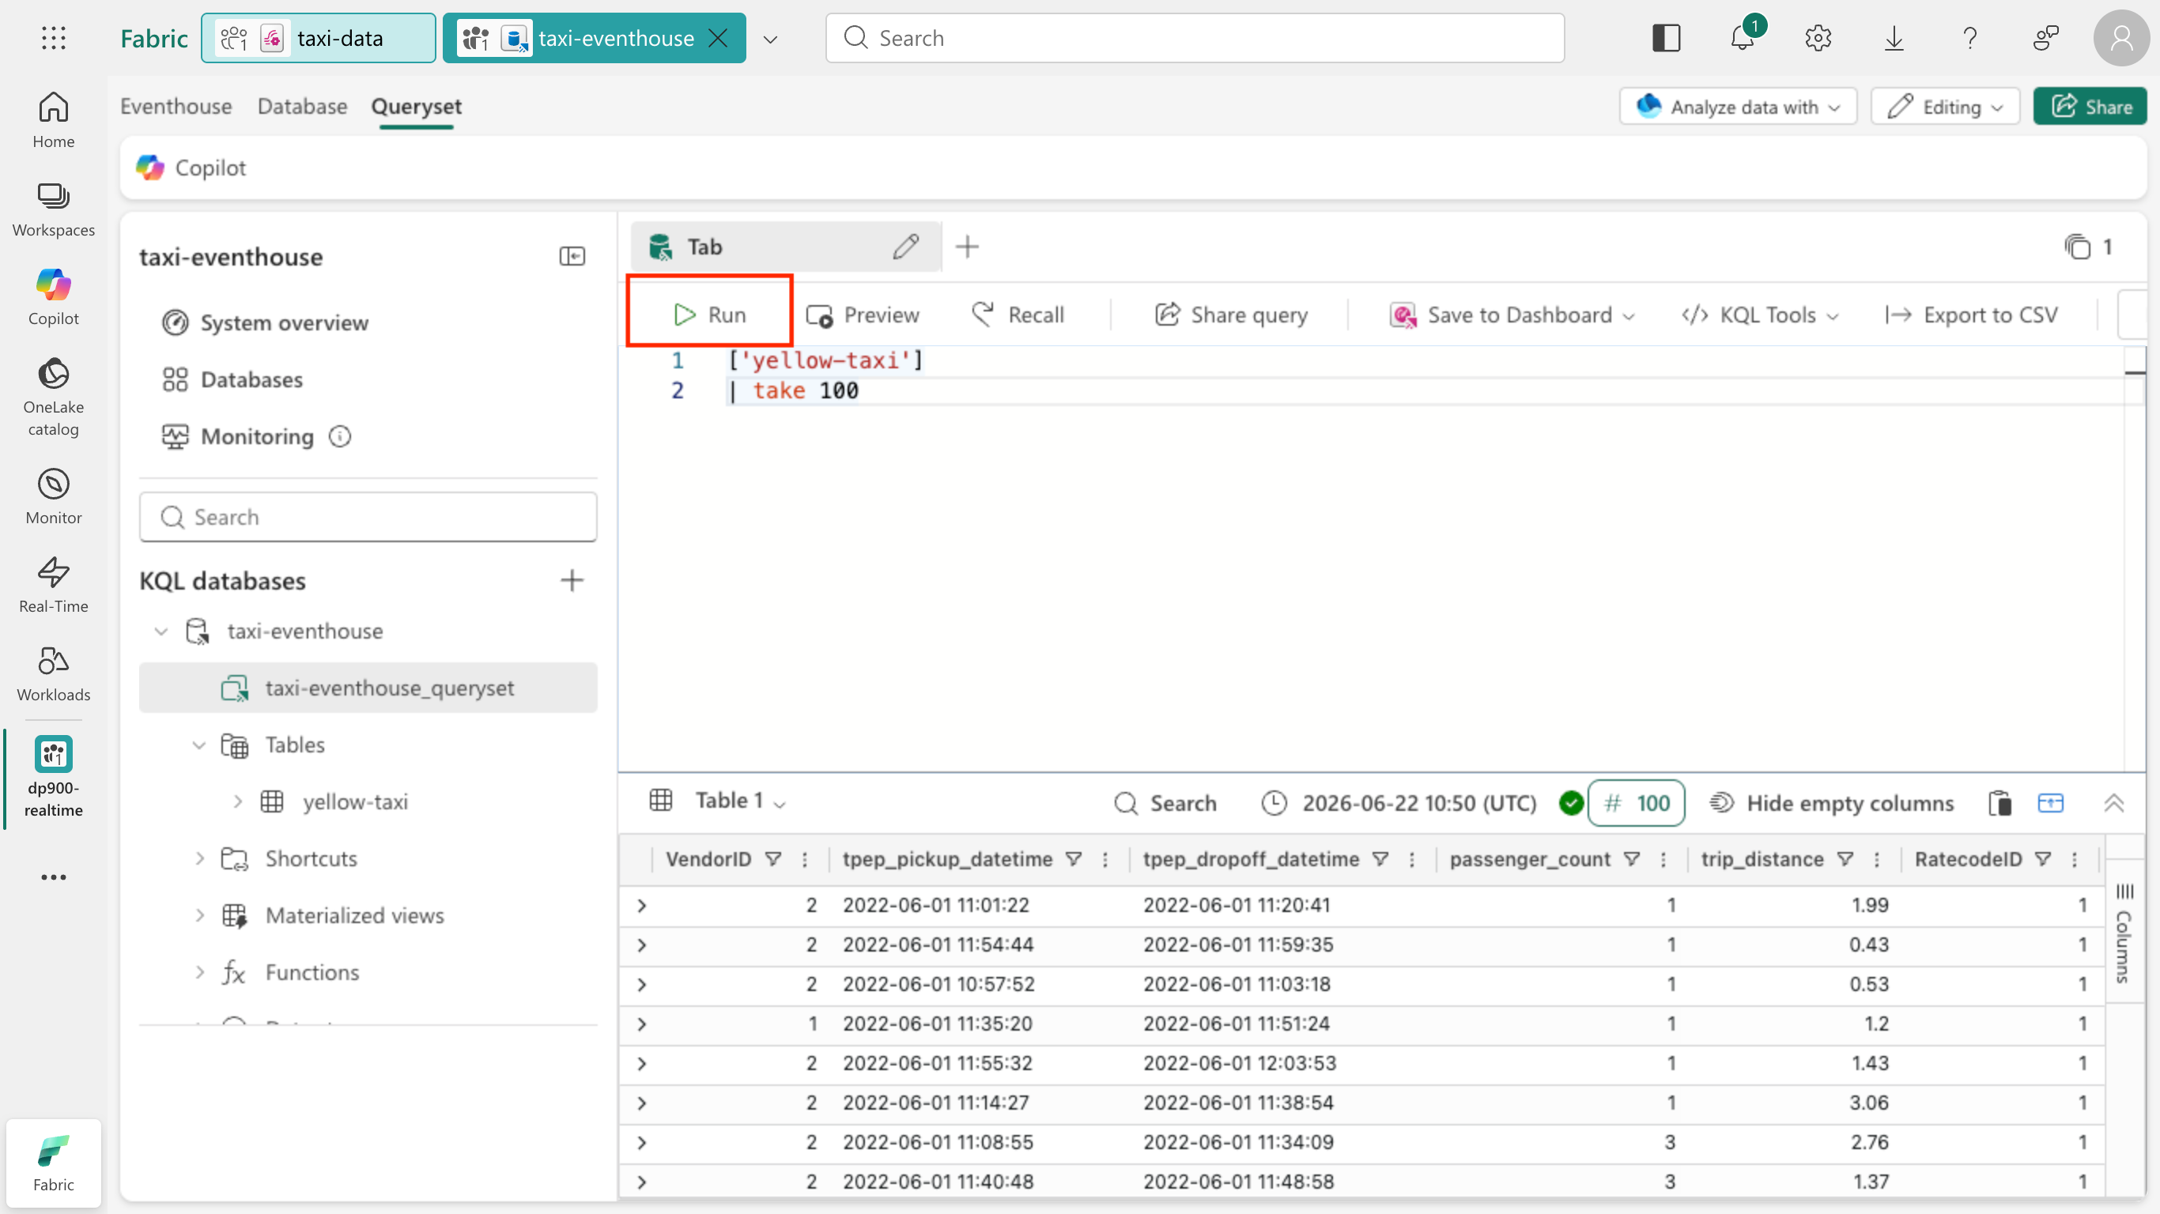Open notifications bell

tap(1743, 38)
